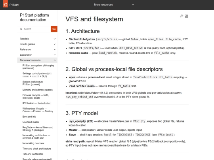Open IPC broker — SystemBroker page
214x160 pixels.
point(36,103)
